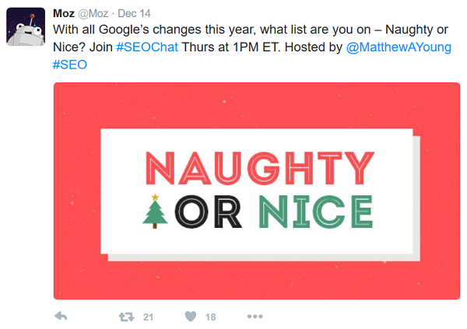Like the tweet with the heart icon

(190, 317)
